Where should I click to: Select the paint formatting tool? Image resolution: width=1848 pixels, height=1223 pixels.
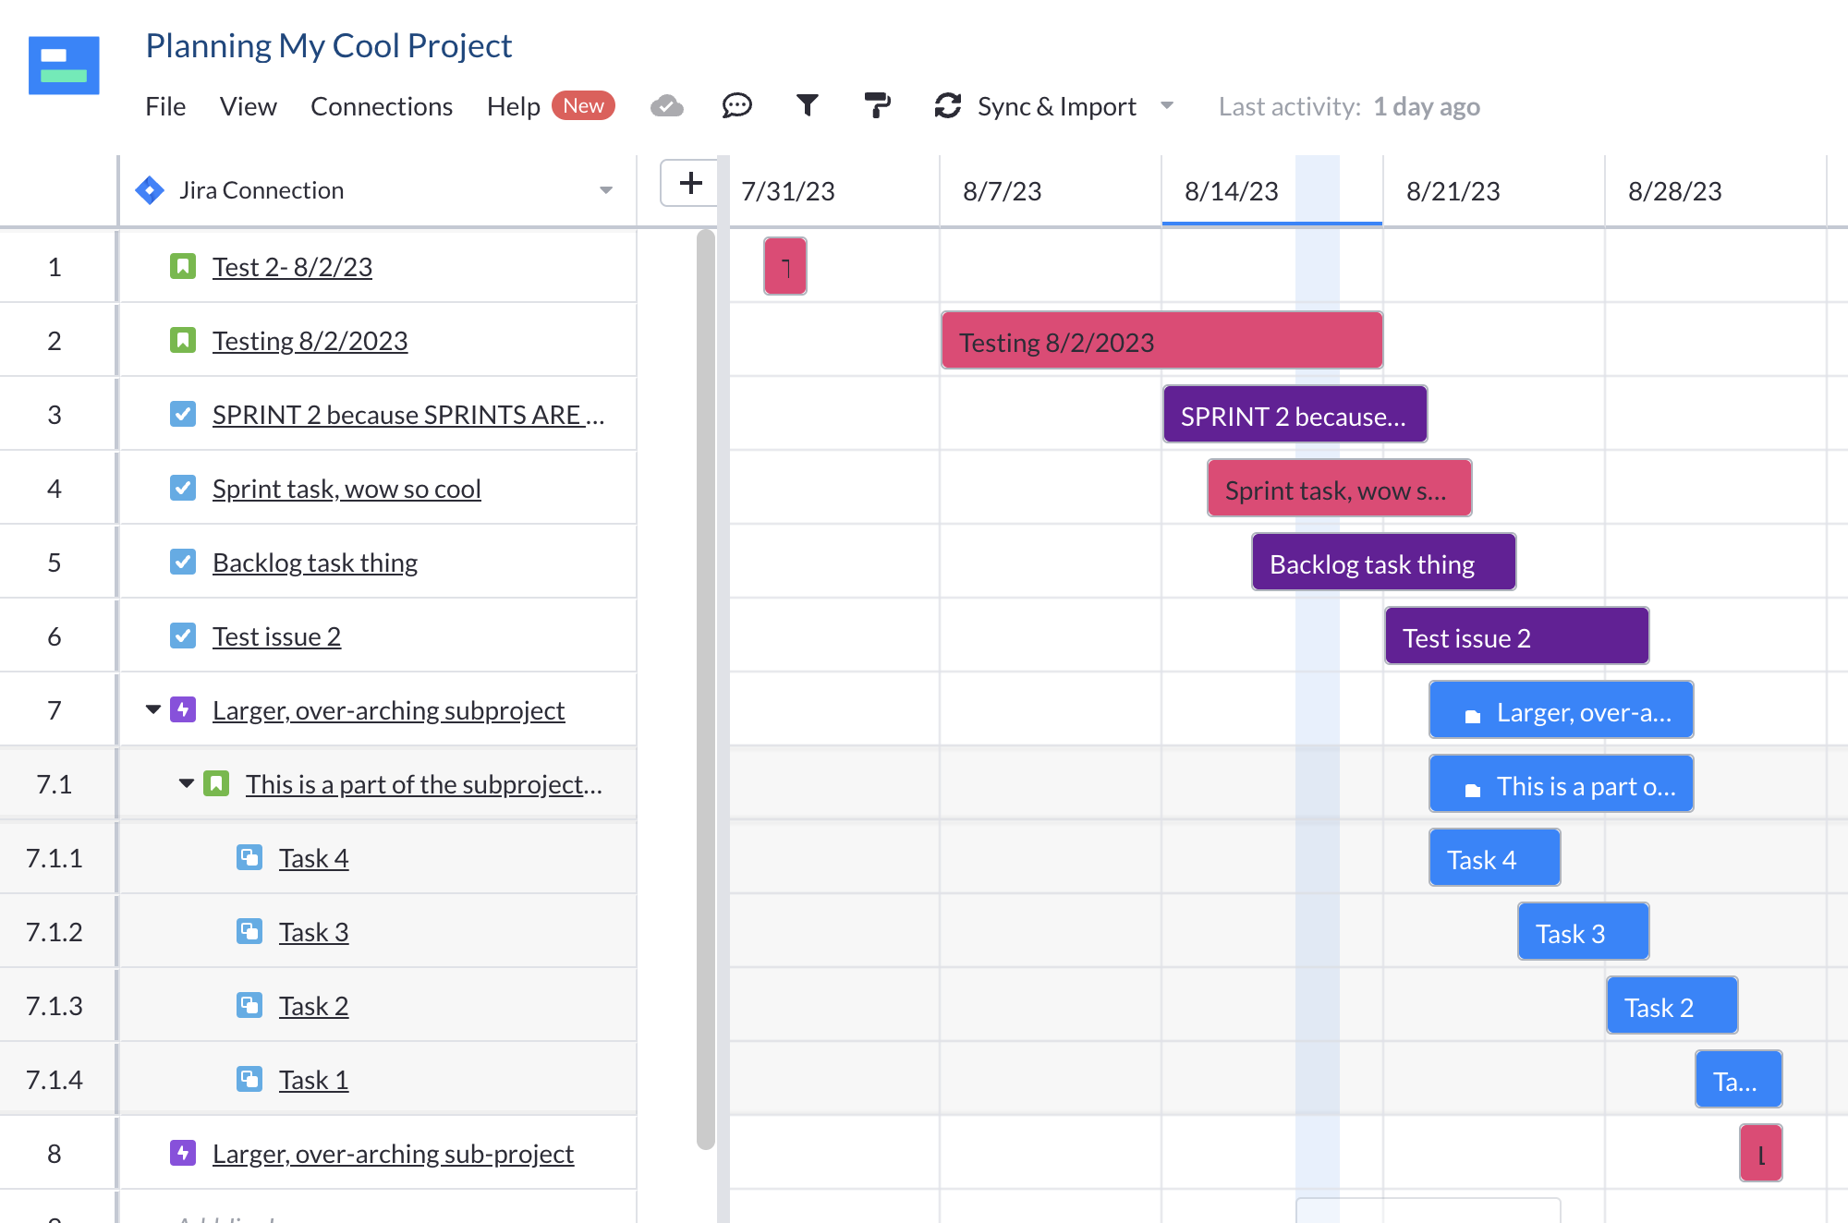pyautogui.click(x=878, y=106)
